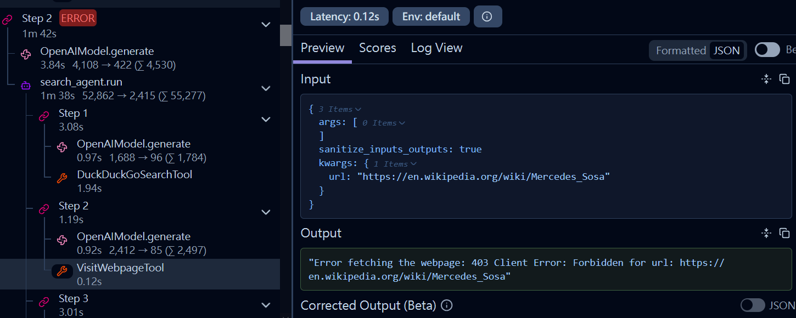Select the JSON view option
The width and height of the screenshot is (796, 318).
(726, 50)
